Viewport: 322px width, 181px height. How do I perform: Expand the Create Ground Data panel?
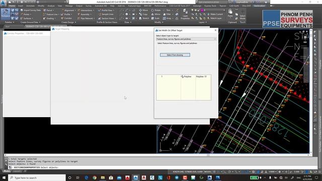[30, 22]
